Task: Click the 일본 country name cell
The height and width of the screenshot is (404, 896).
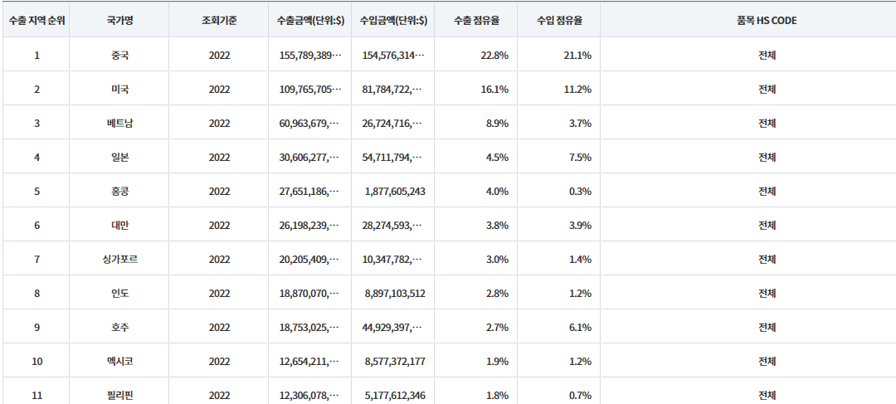Action: 119,158
